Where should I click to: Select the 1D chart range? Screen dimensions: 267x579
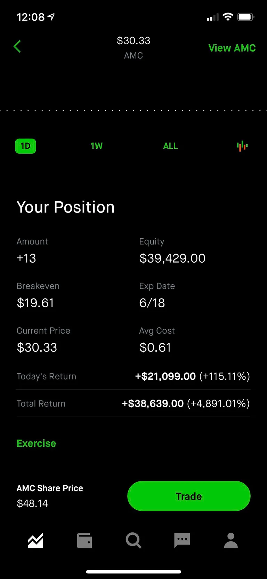coord(25,146)
